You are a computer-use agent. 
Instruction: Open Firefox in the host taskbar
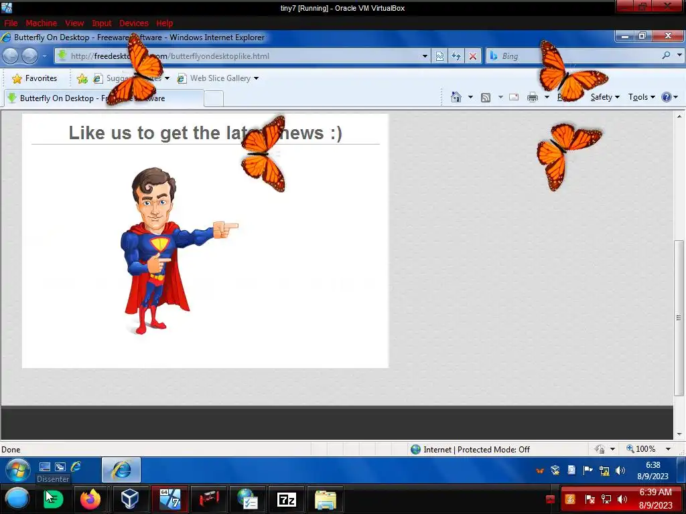pos(90,499)
